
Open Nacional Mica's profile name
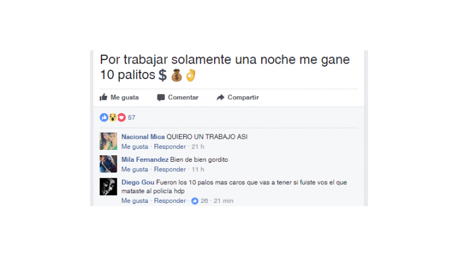143,137
